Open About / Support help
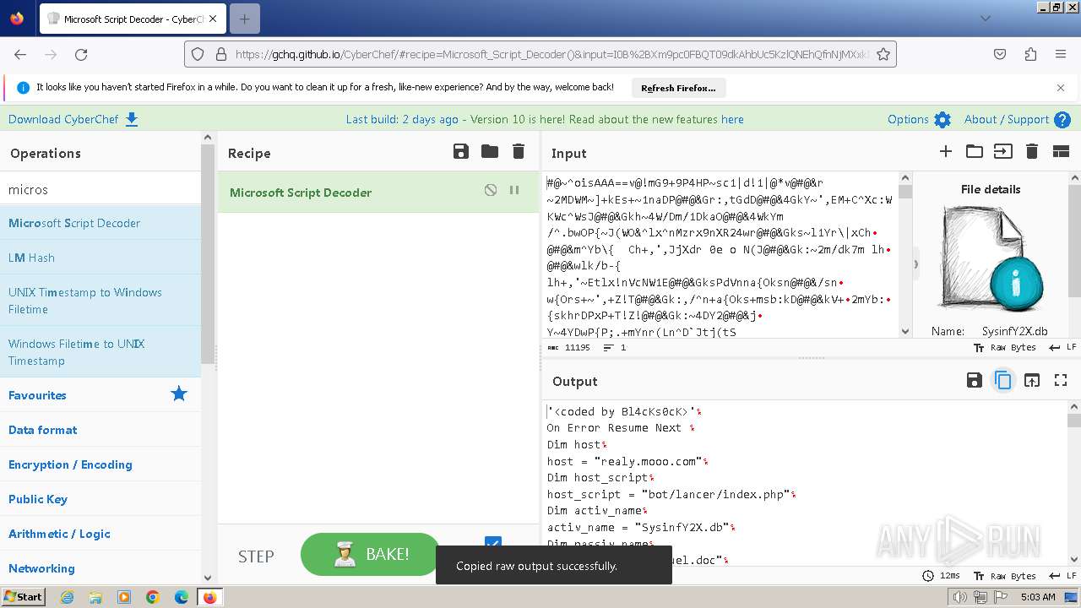The width and height of the screenshot is (1081, 608). (x=1017, y=120)
